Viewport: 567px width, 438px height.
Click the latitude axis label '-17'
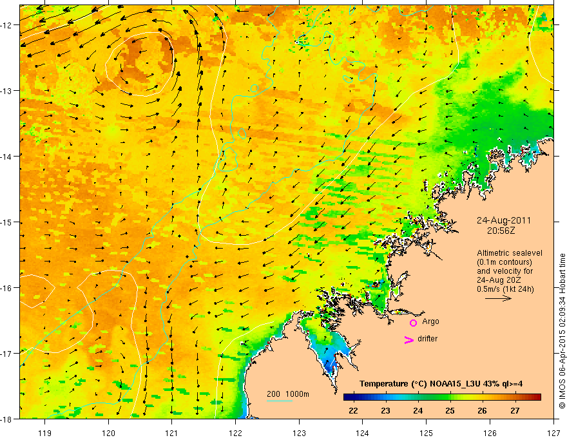[x=7, y=354]
